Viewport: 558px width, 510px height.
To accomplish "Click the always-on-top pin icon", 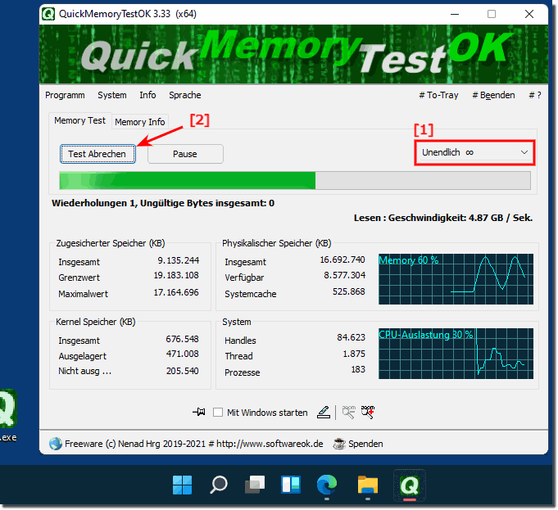I will 198,412.
